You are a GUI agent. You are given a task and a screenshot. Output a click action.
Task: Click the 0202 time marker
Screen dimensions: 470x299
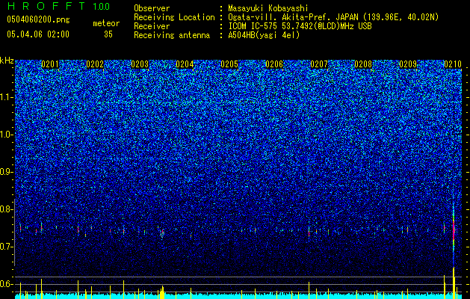[95, 64]
